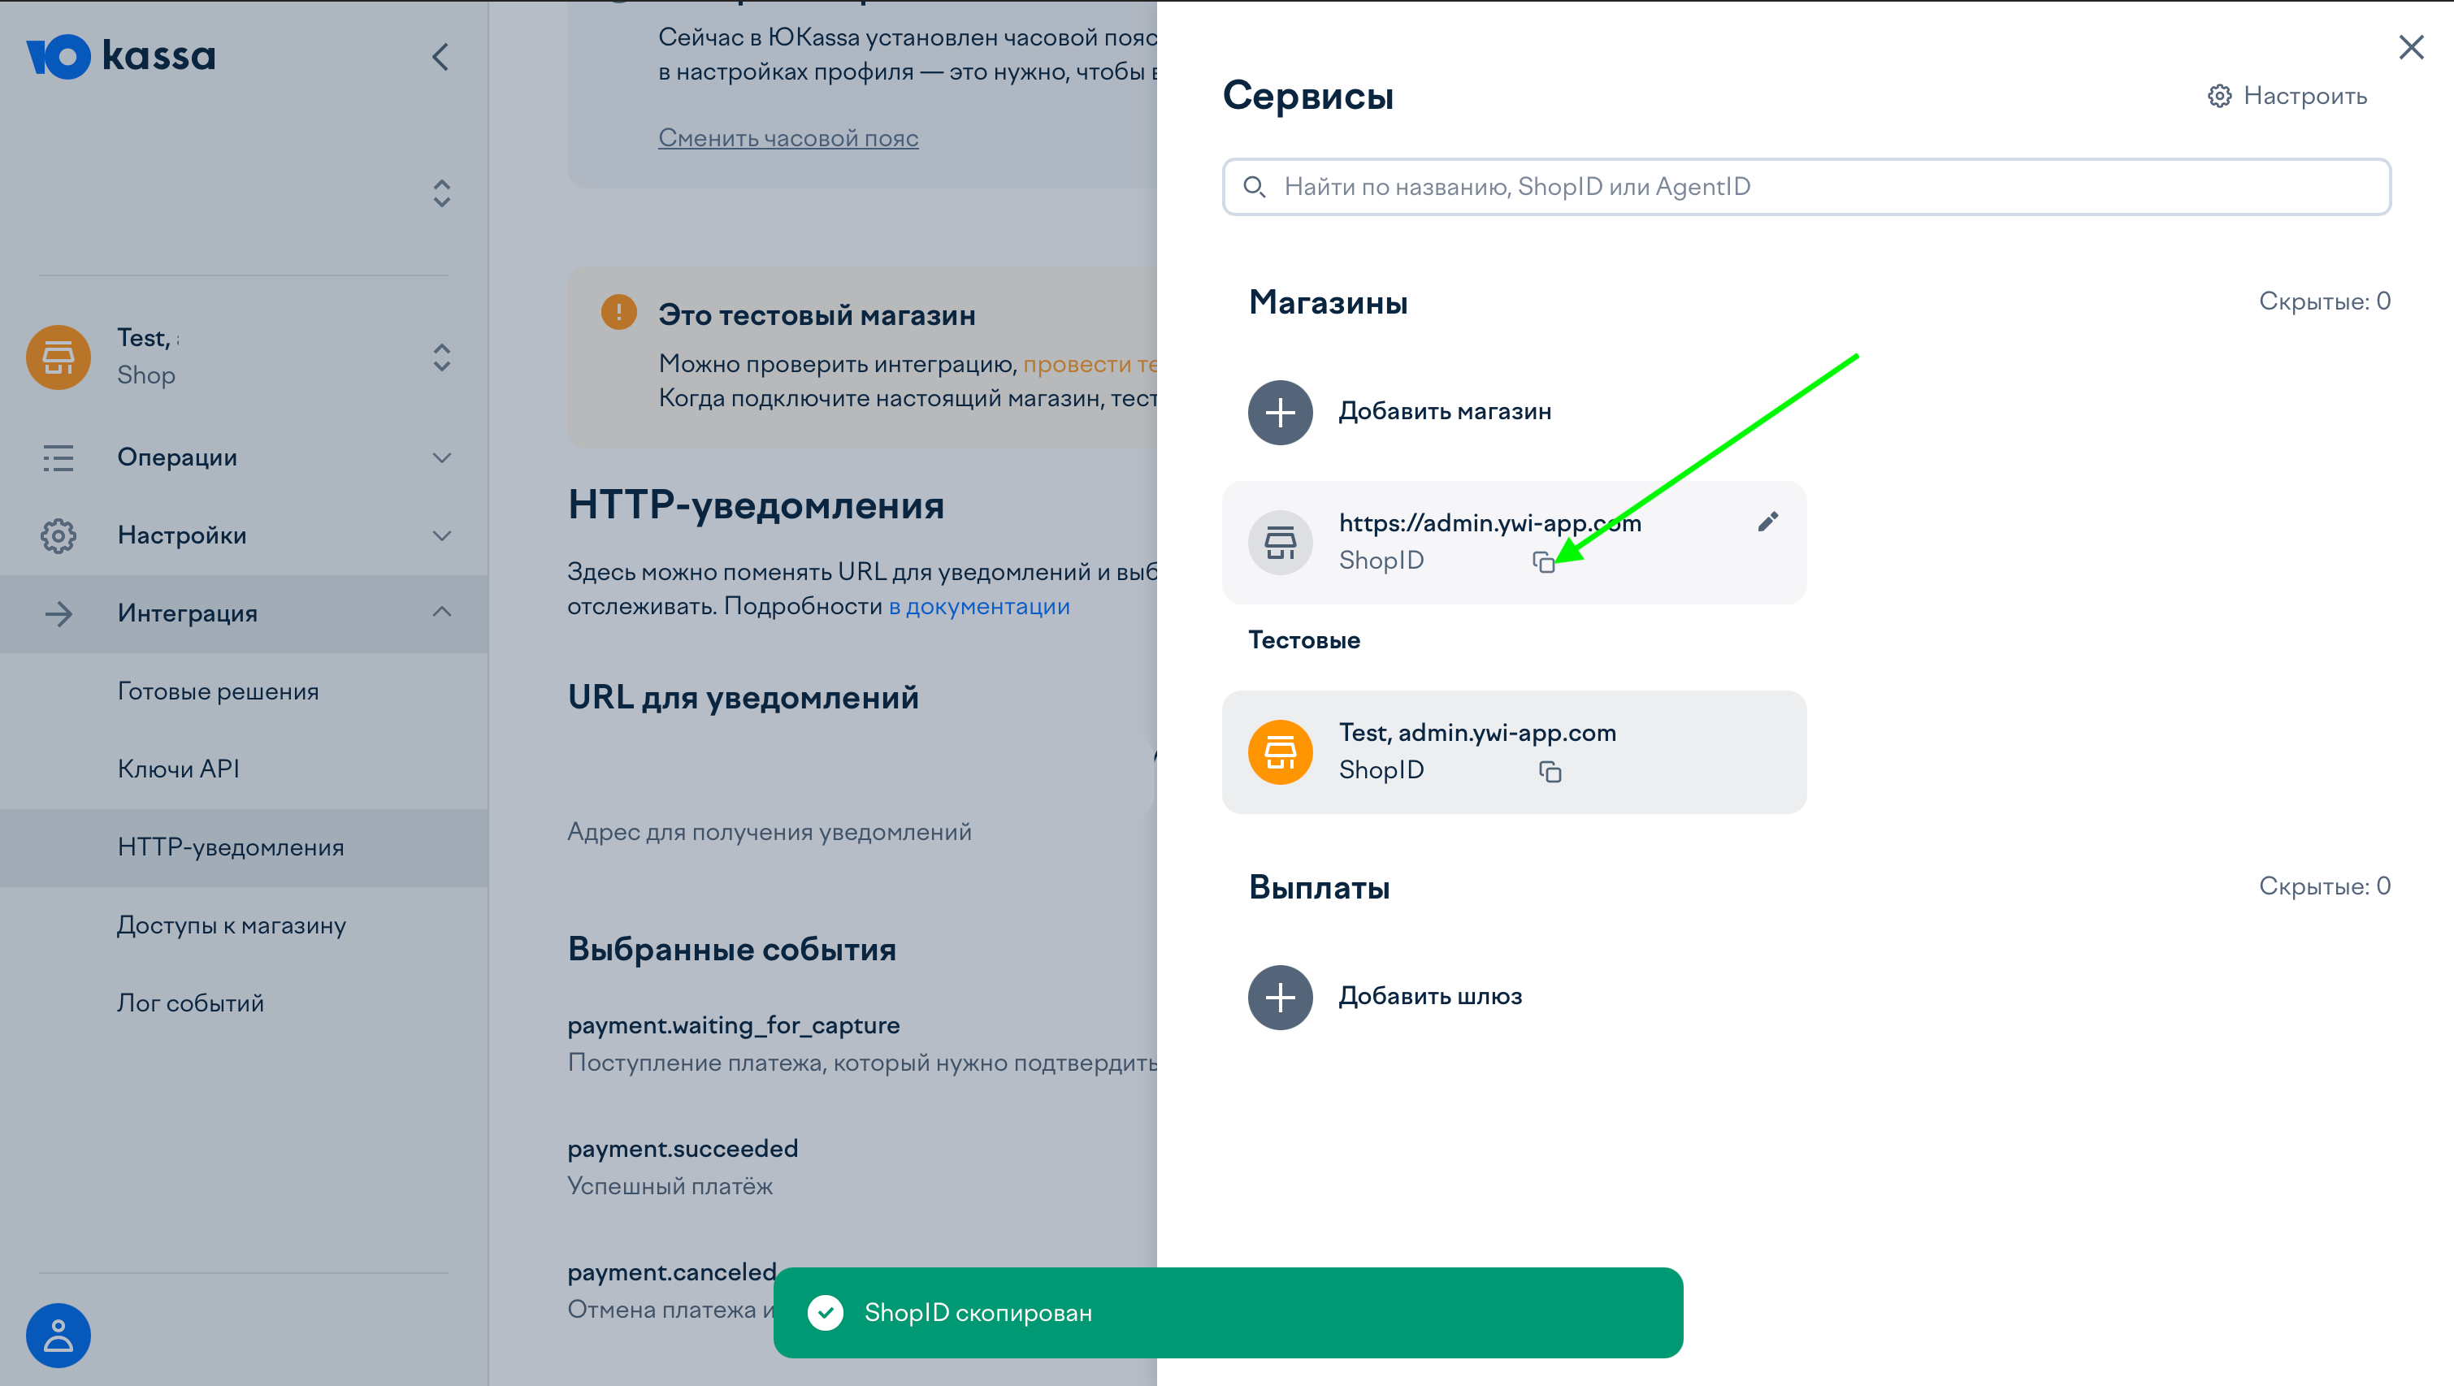Edit the https://admin.ywi-app.com shop

[1768, 521]
